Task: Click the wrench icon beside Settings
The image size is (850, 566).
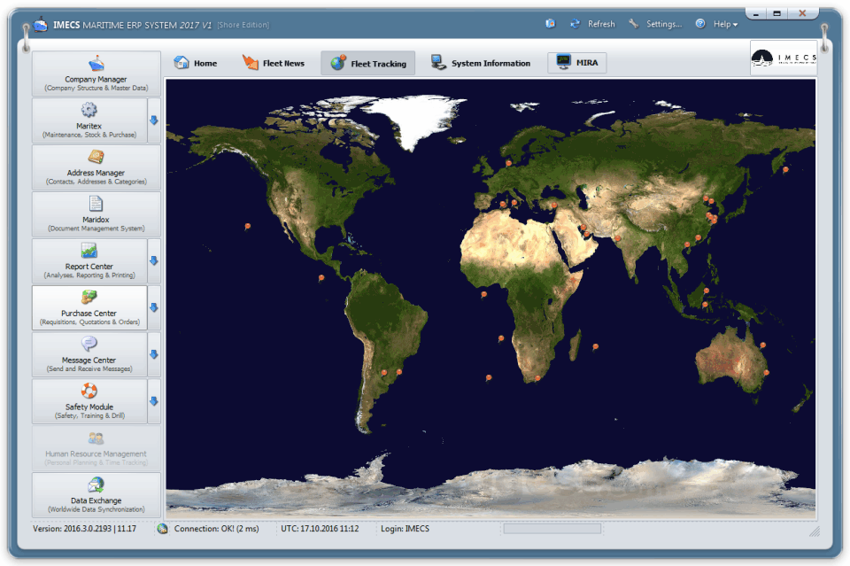Action: tap(633, 24)
